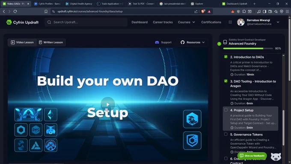
Task: Go to Dashboard in navbar
Action: click(x=140, y=22)
